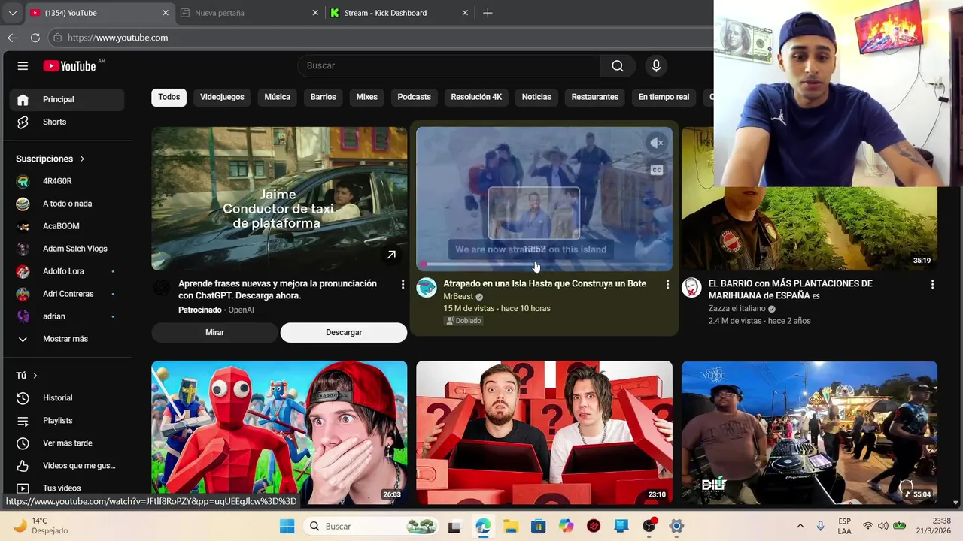Open Playlists in the sidebar

point(67,421)
